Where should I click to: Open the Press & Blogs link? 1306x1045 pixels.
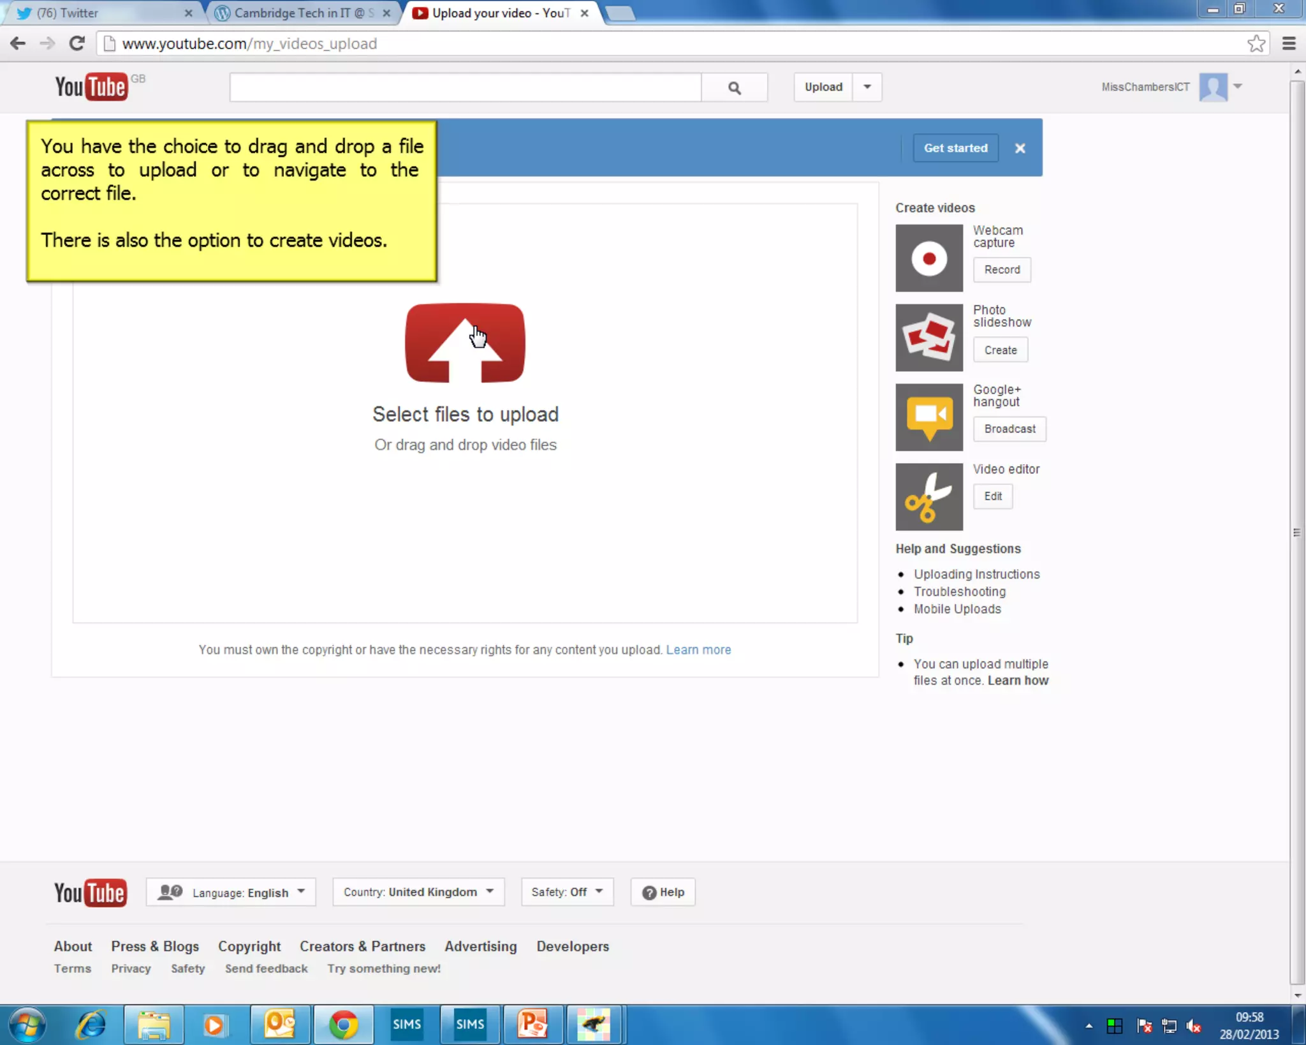[x=155, y=947]
